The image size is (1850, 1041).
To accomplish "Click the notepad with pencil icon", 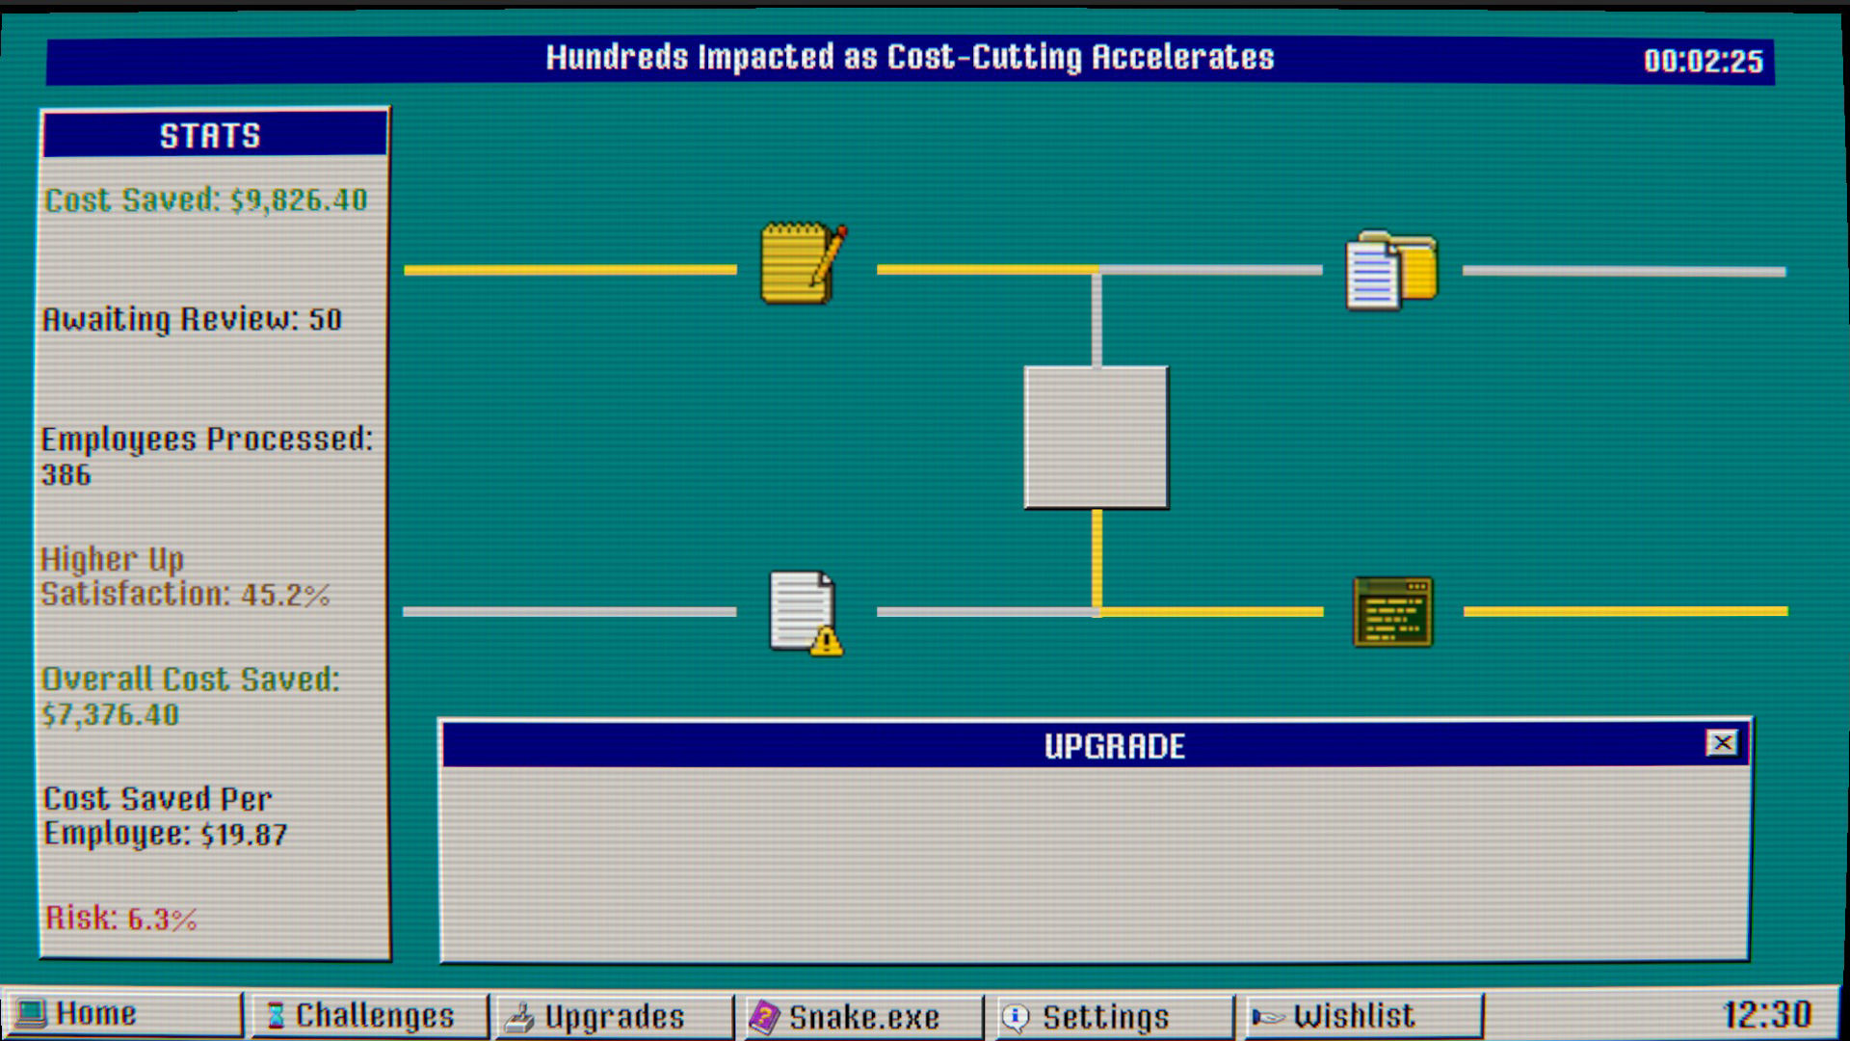I will (803, 264).
